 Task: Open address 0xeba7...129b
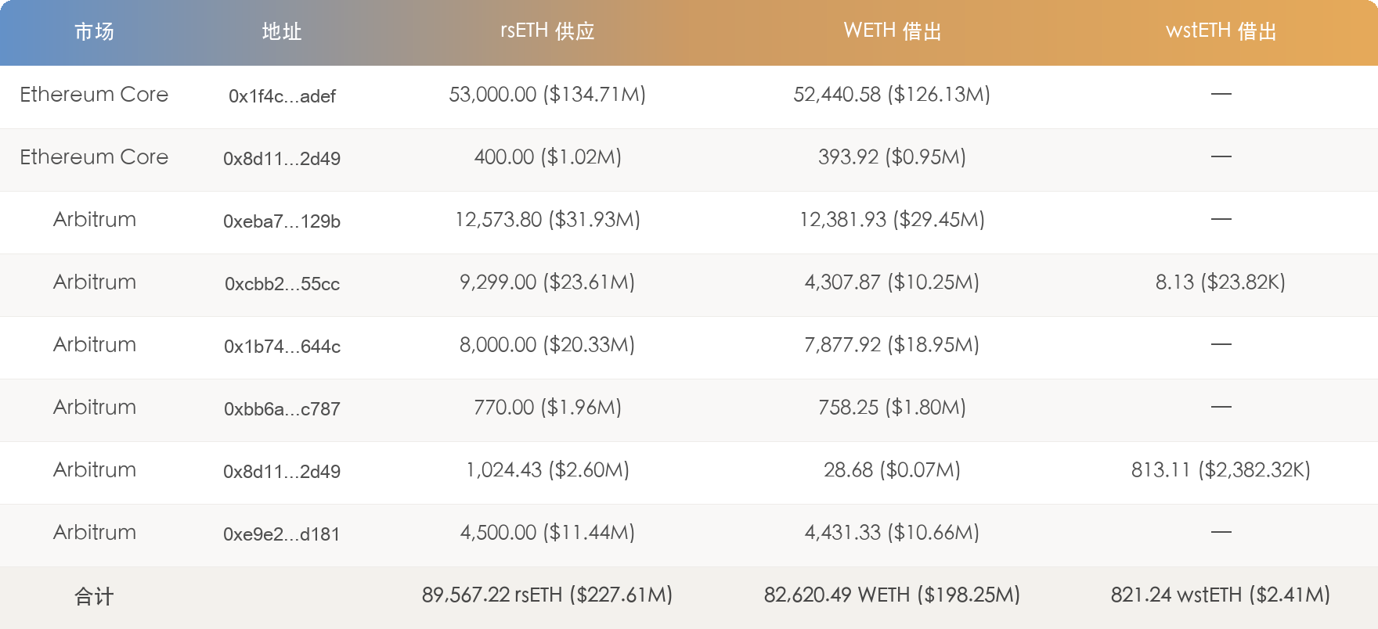tap(282, 221)
